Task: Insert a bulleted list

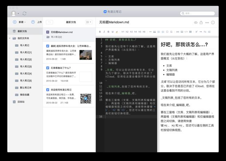Action: pyautogui.click(x=159, y=32)
